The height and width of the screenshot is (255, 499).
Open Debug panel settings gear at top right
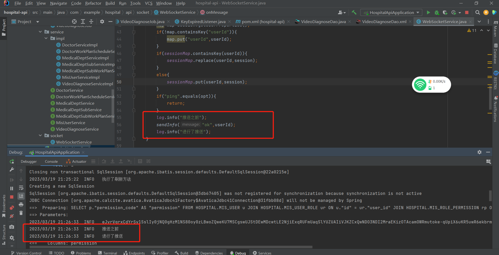coord(480,152)
